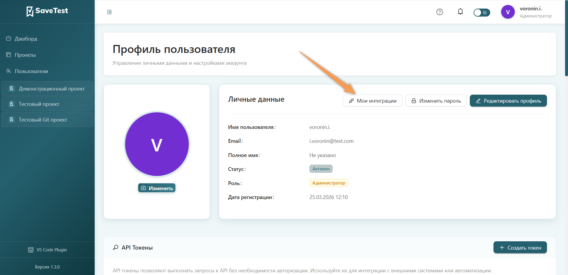This screenshot has width=568, height=275.
Task: Click the Администратор role badge
Action: click(x=329, y=183)
